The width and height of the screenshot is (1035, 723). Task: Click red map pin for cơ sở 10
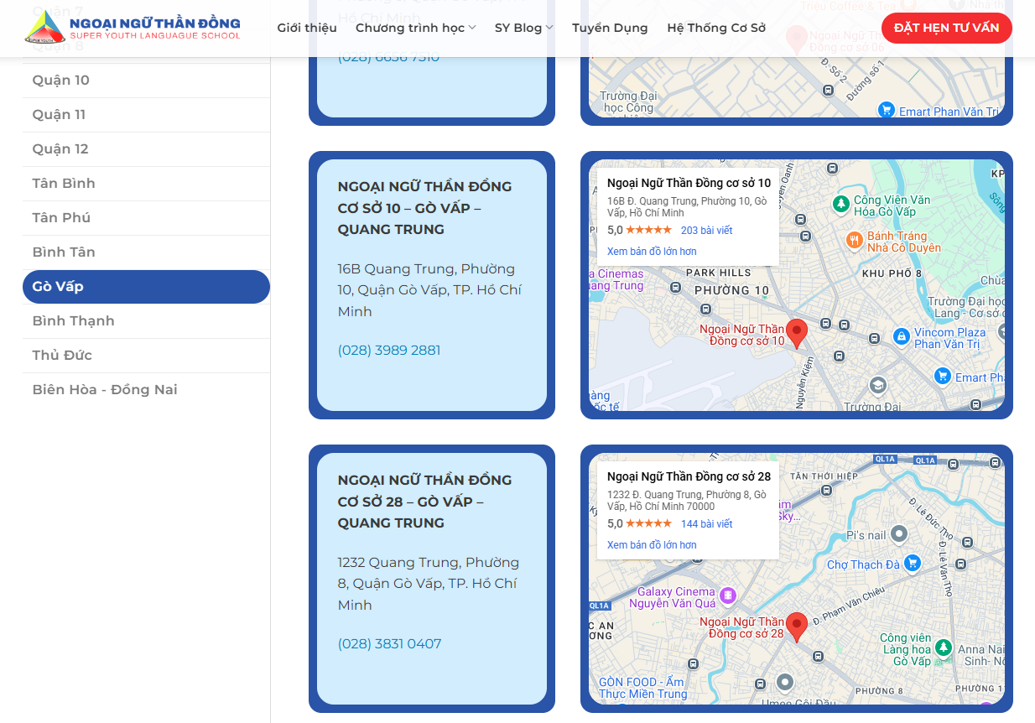796,332
